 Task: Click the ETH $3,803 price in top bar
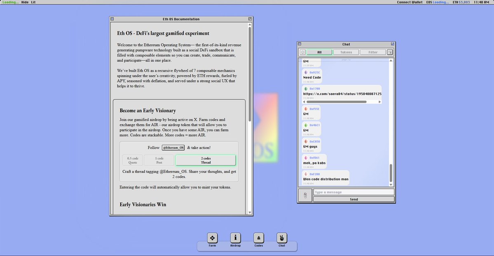tap(461, 2)
